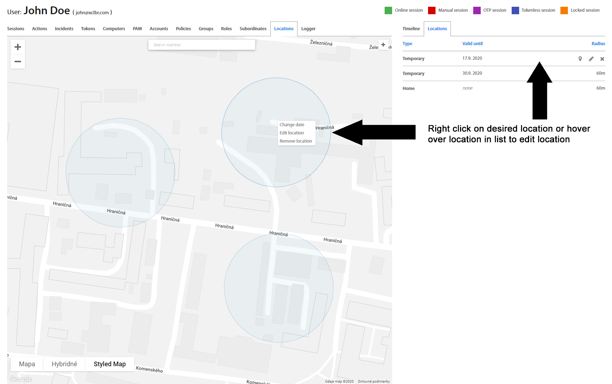Open the Subordinates tab
Viewport: 612px width, 384px height.
253,29
